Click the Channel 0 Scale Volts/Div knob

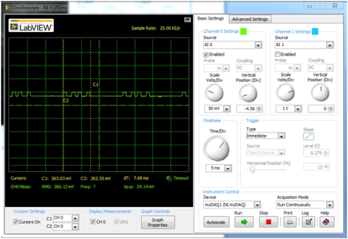[x=214, y=93]
